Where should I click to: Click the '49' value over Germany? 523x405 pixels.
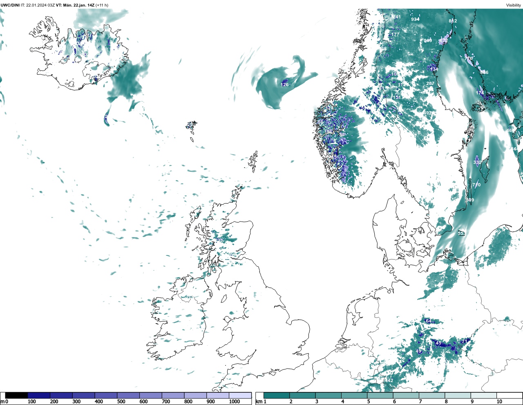click(x=418, y=351)
